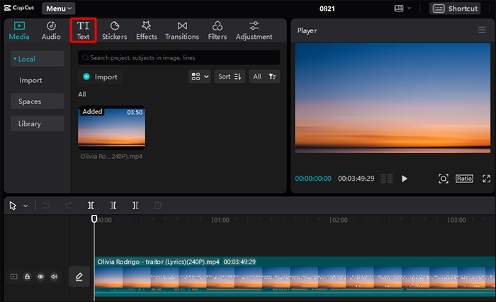Click the media search field
The width and height of the screenshot is (496, 302).
pyautogui.click(x=179, y=57)
